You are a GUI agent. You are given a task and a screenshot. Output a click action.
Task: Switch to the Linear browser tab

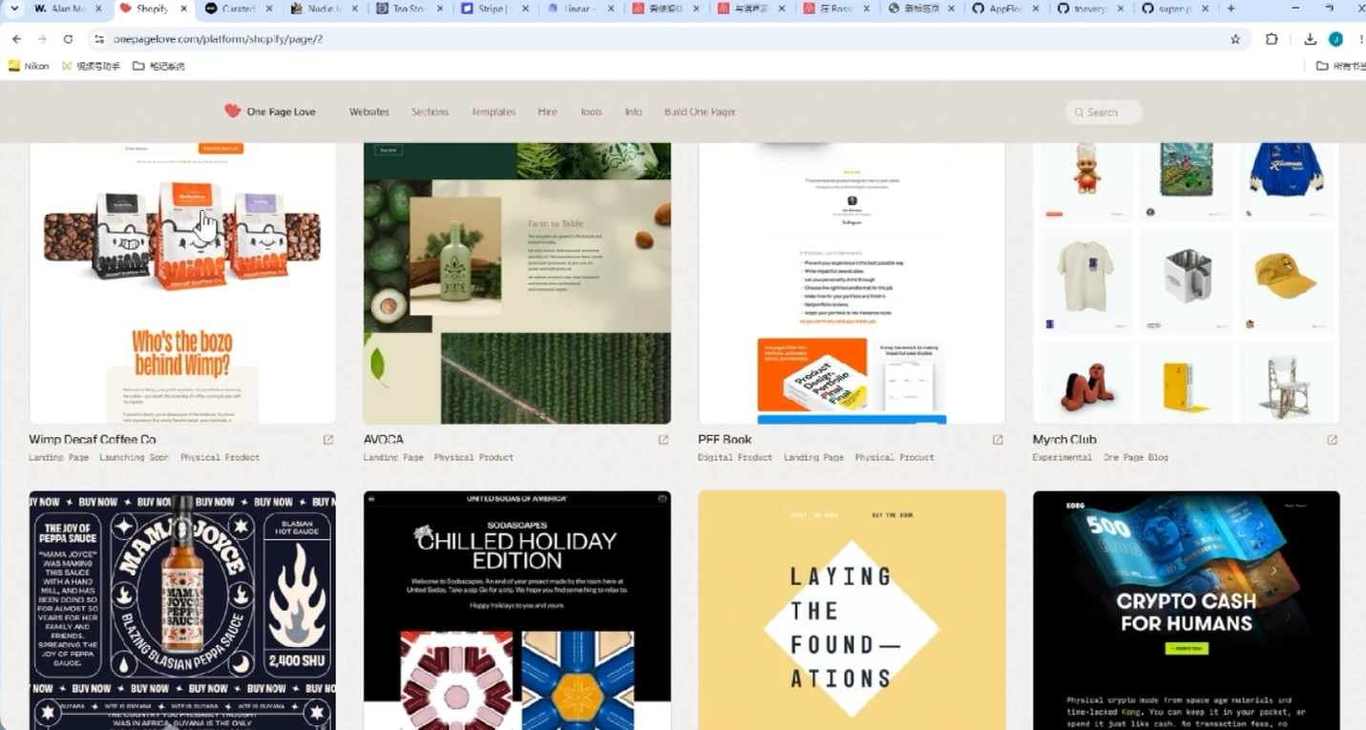coord(578,9)
